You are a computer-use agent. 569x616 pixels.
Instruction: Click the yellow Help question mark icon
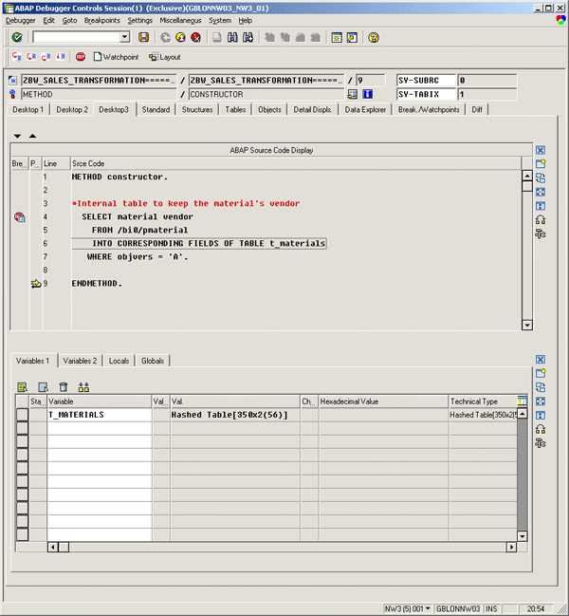[374, 37]
